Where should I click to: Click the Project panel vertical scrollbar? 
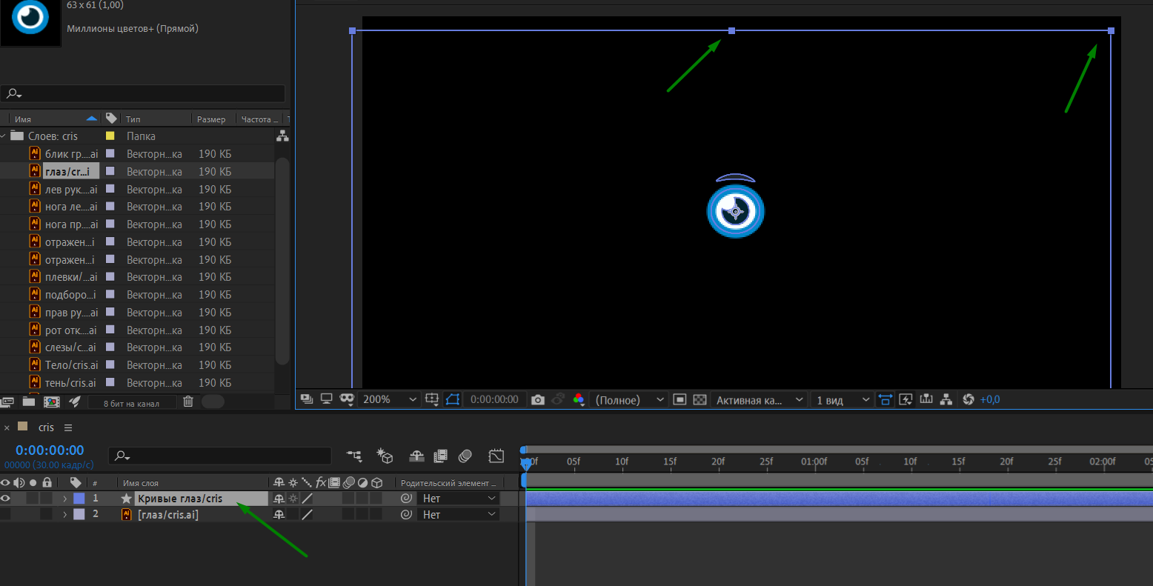(282, 261)
